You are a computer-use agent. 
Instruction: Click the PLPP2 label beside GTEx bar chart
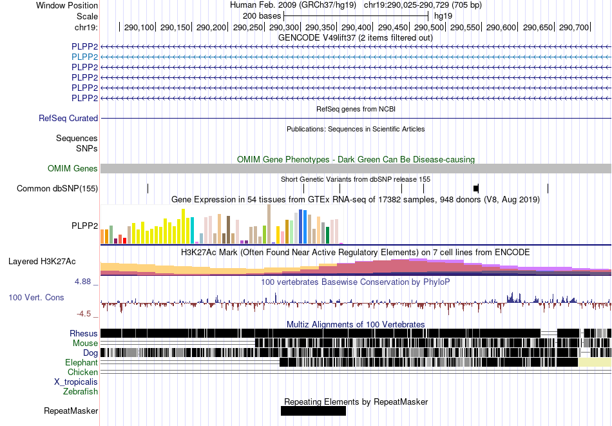(x=84, y=226)
